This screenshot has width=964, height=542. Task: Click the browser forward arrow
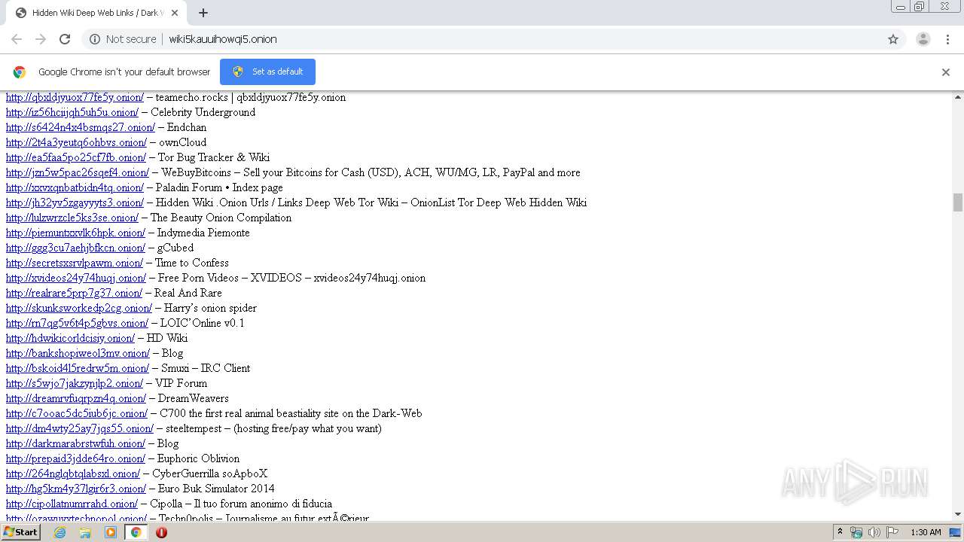click(41, 39)
